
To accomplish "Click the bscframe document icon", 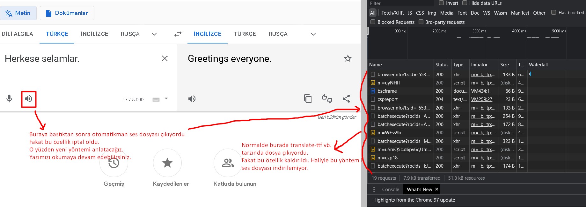I will 373,91.
